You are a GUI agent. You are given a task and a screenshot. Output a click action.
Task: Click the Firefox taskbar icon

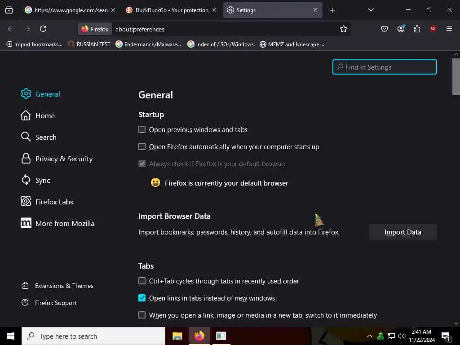[199, 336]
